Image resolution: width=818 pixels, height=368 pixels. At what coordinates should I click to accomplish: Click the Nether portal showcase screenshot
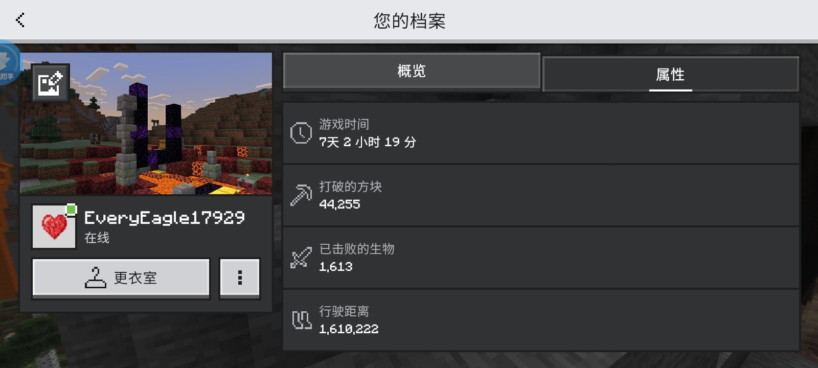tap(146, 123)
